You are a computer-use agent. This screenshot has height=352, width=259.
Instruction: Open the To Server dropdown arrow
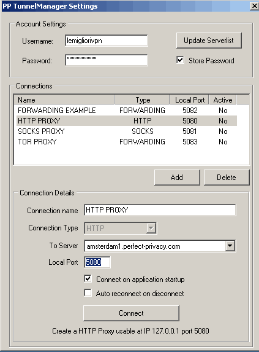230,246
